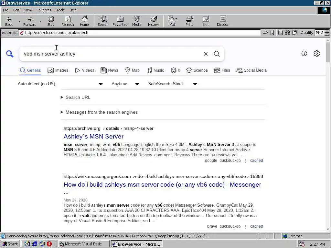
Task: Open the Discuss toolbar button
Action: click(222, 21)
